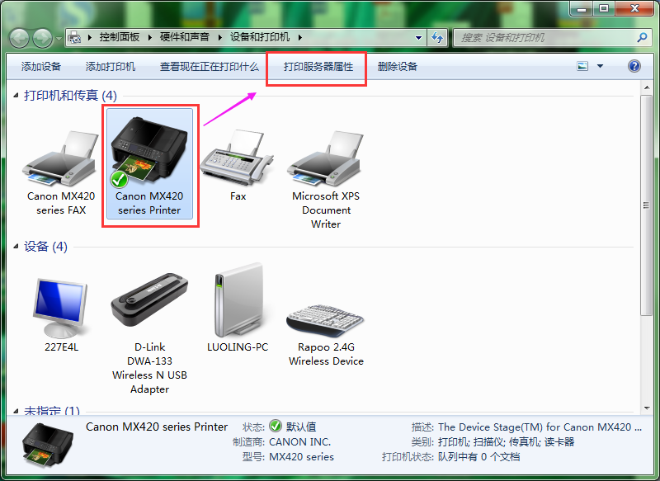Click the vertical scrollbar thumb
This screenshot has height=481, width=660.
point(647,205)
